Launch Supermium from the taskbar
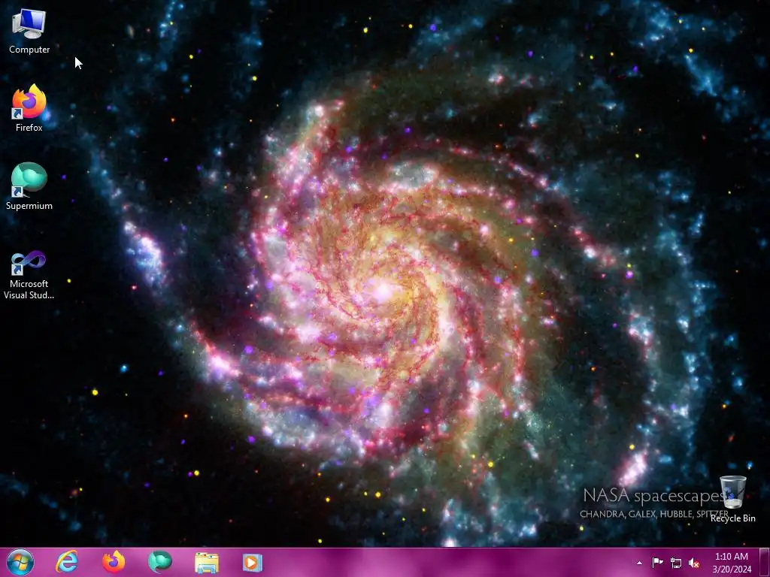770x577 pixels. [160, 562]
